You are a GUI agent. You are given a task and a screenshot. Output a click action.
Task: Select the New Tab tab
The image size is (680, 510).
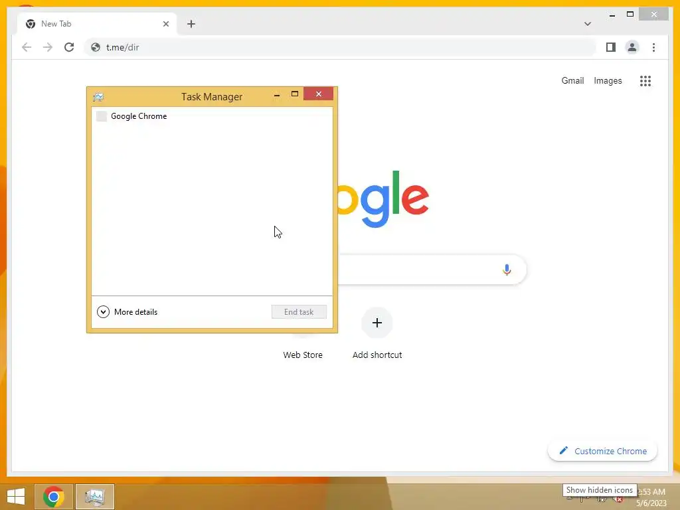(97, 24)
